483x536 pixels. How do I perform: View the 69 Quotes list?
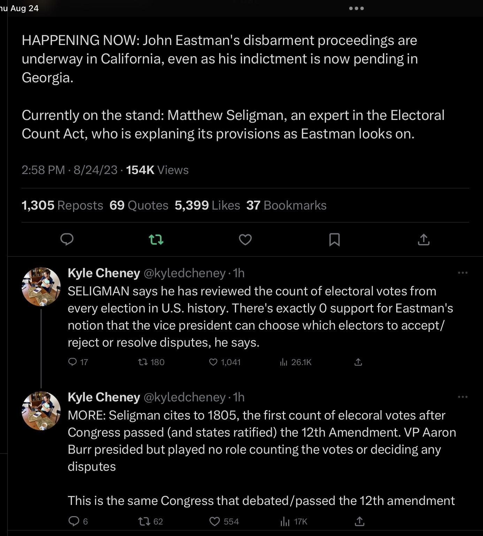click(x=139, y=205)
